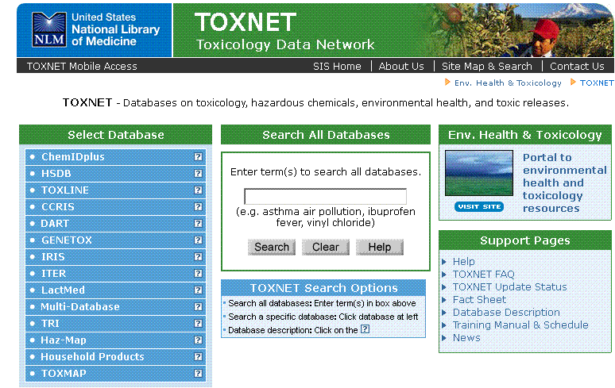Screen dimensions: 615x388
Task: Open help icon for TOXMAP database
Action: 198,374
